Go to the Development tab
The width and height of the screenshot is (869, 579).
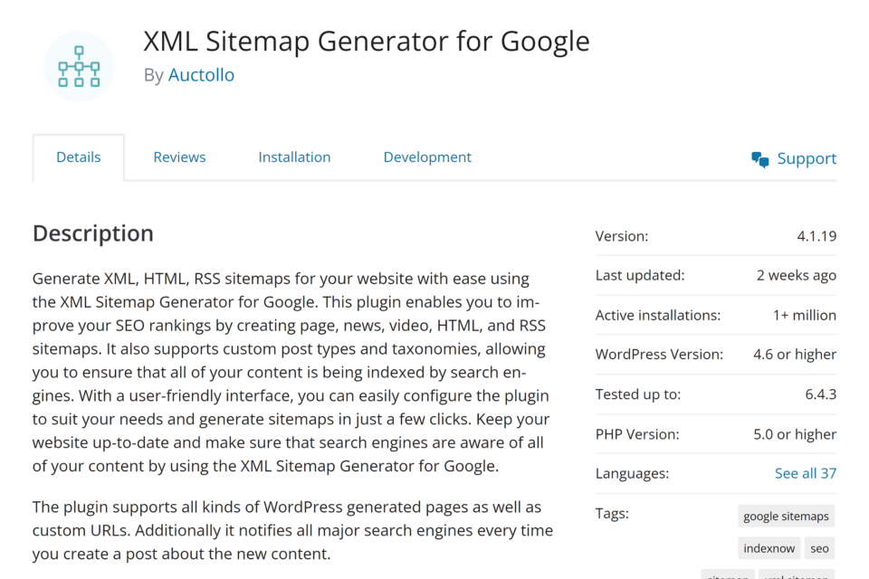pos(427,157)
